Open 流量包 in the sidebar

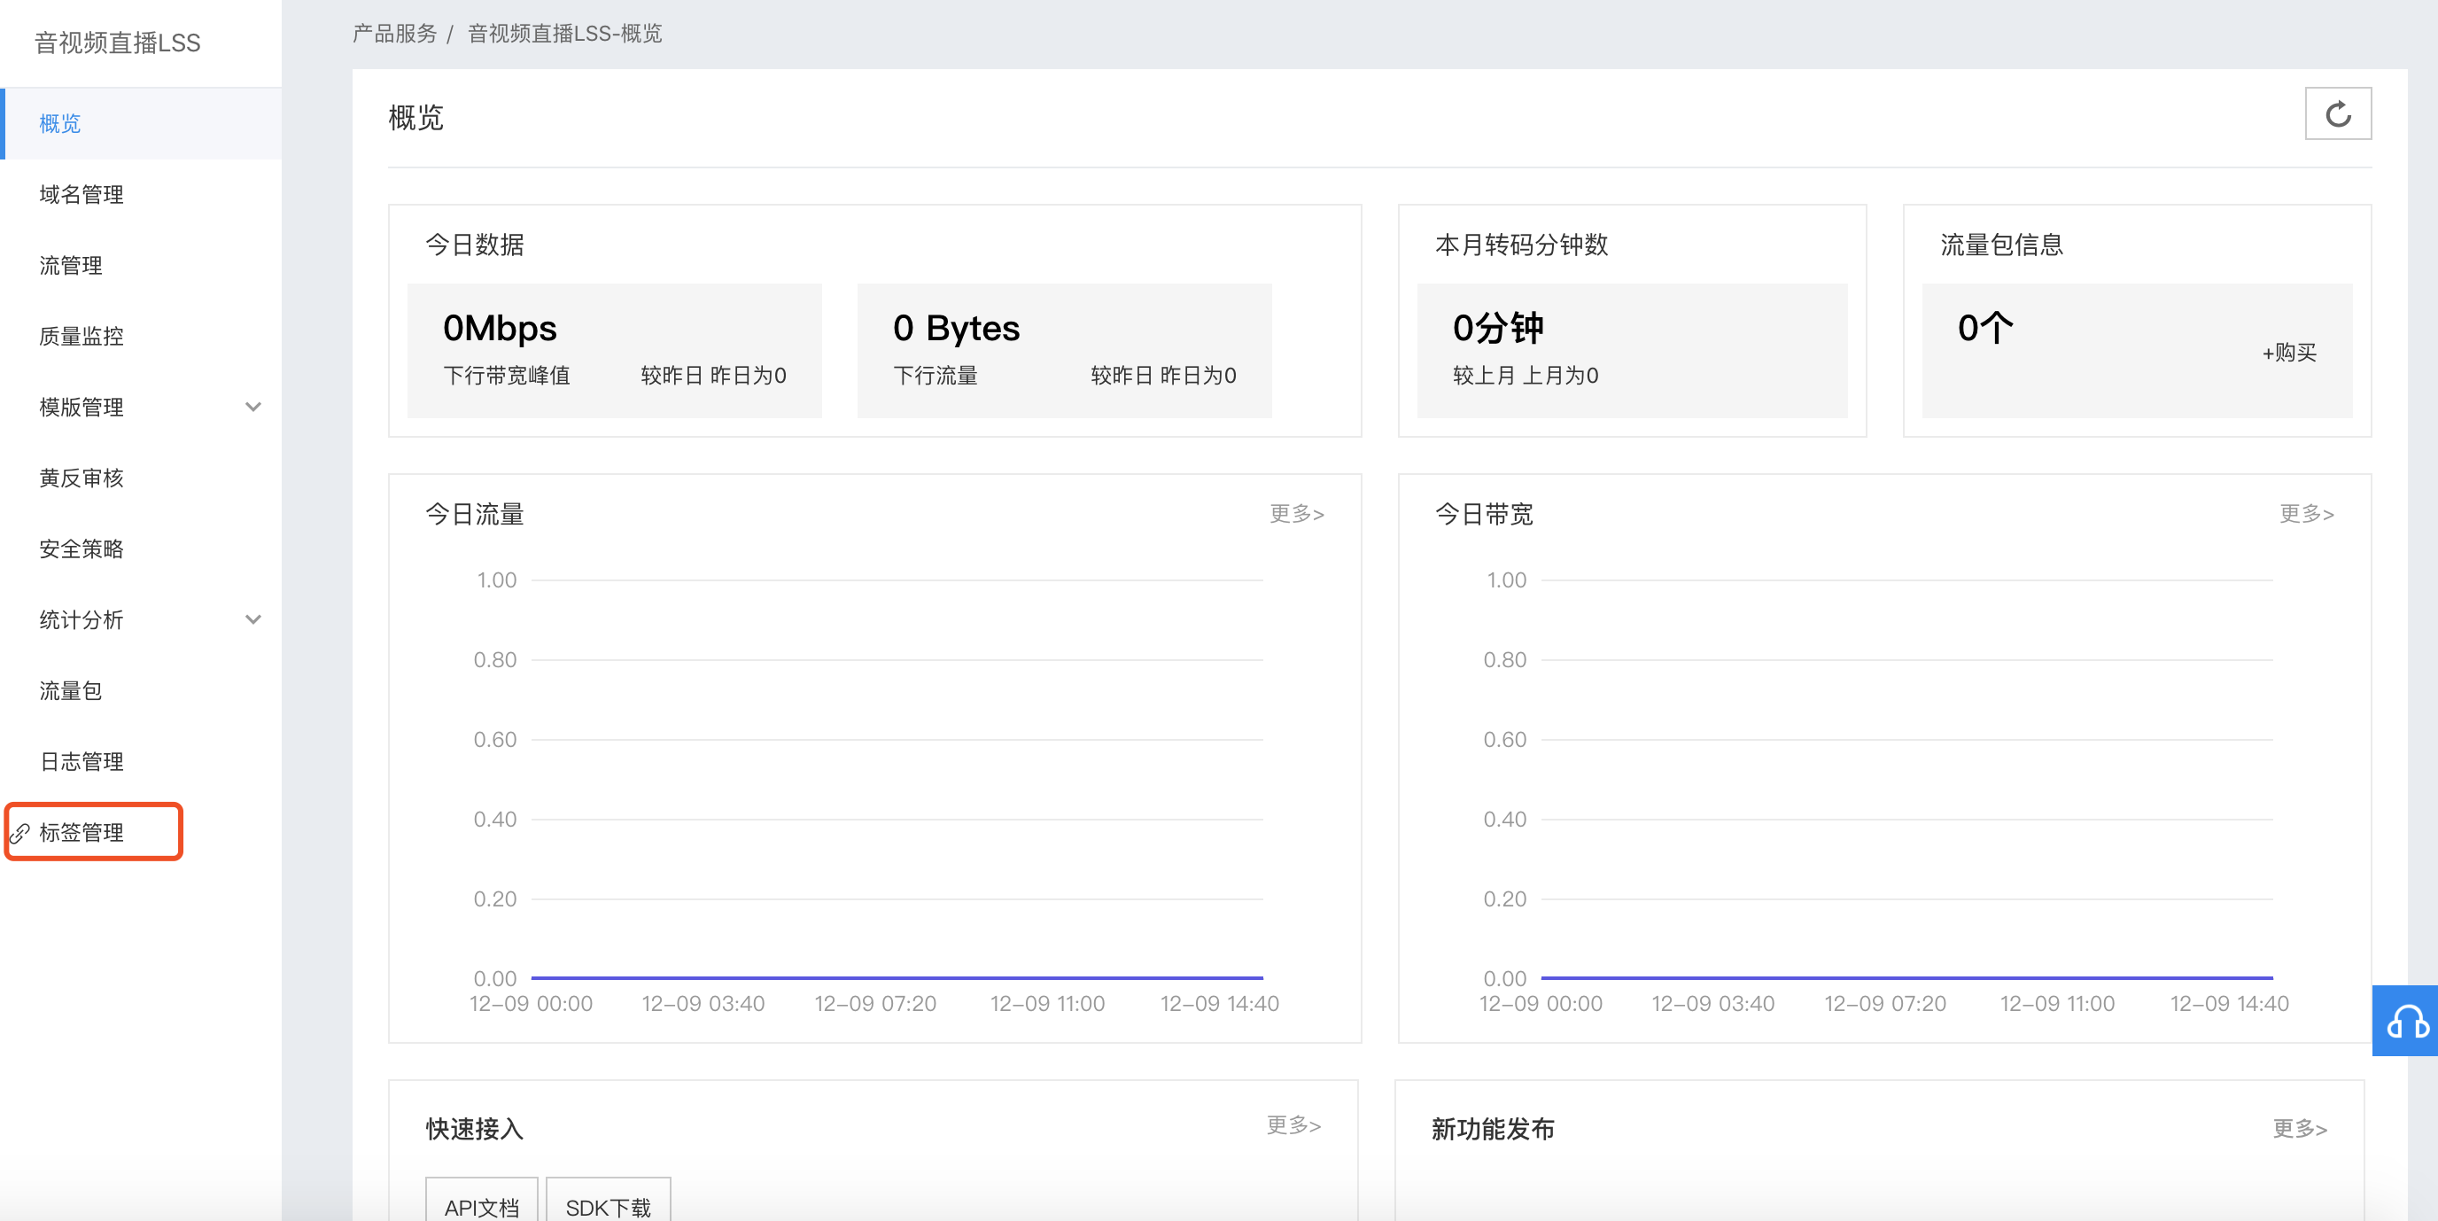[x=71, y=691]
